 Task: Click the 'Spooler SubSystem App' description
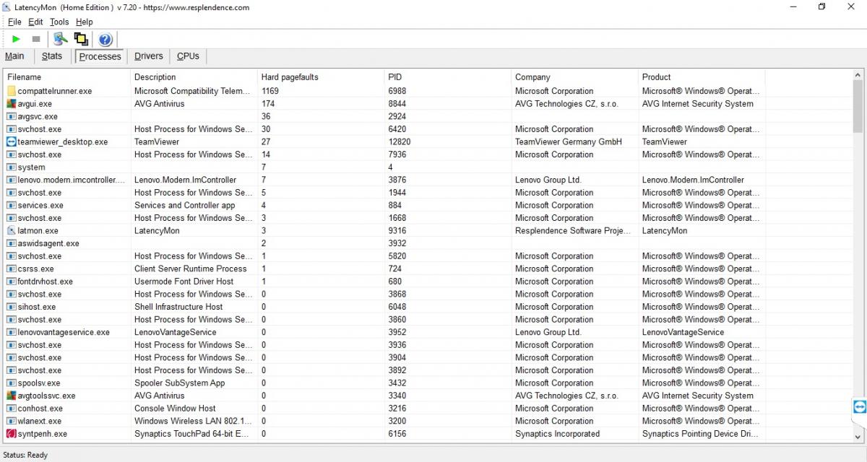point(180,383)
